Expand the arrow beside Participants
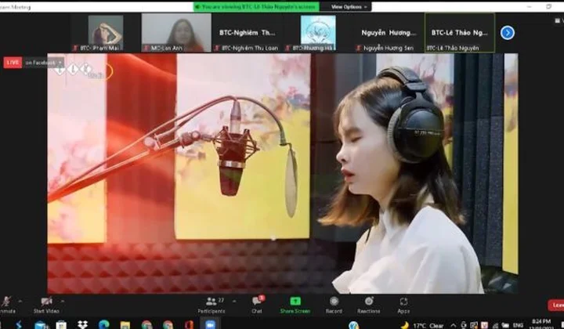 coord(234,301)
